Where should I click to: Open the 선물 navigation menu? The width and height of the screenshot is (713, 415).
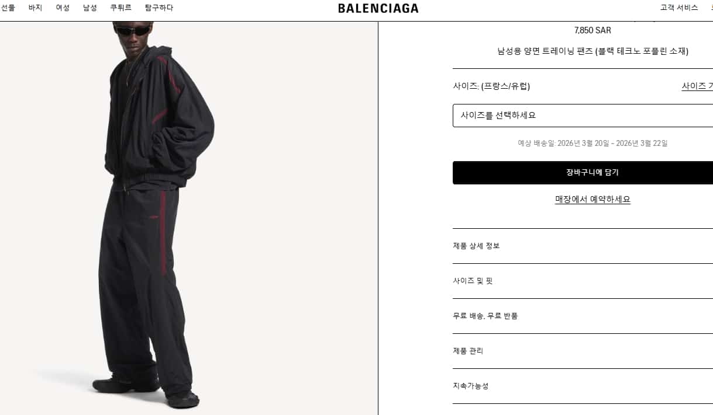(x=8, y=8)
